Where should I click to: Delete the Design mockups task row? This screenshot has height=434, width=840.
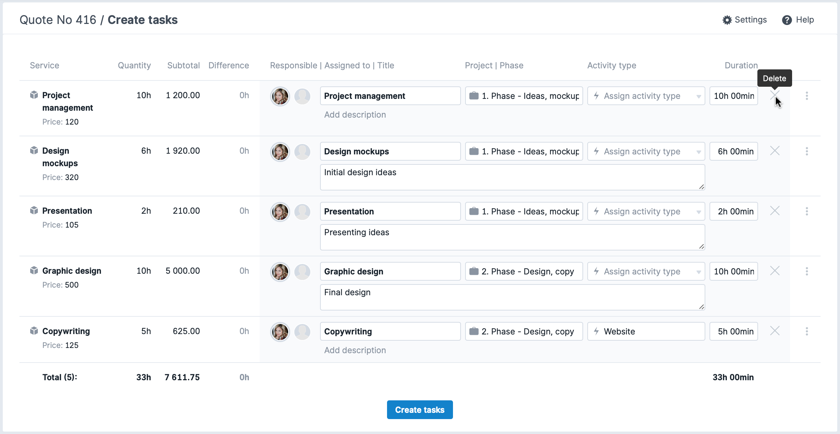pyautogui.click(x=775, y=151)
